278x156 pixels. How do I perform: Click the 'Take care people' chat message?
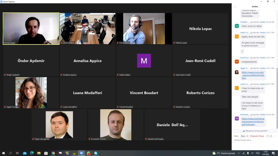(250, 97)
